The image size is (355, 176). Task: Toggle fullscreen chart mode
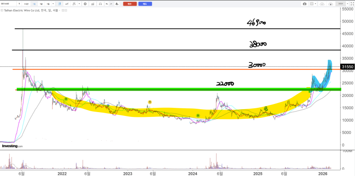click(352, 4)
